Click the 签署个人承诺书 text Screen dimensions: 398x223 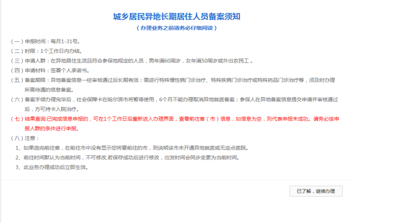[x=68, y=70]
